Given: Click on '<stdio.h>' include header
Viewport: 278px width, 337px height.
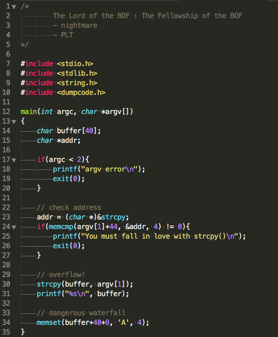Looking at the screenshot, I should point(75,64).
